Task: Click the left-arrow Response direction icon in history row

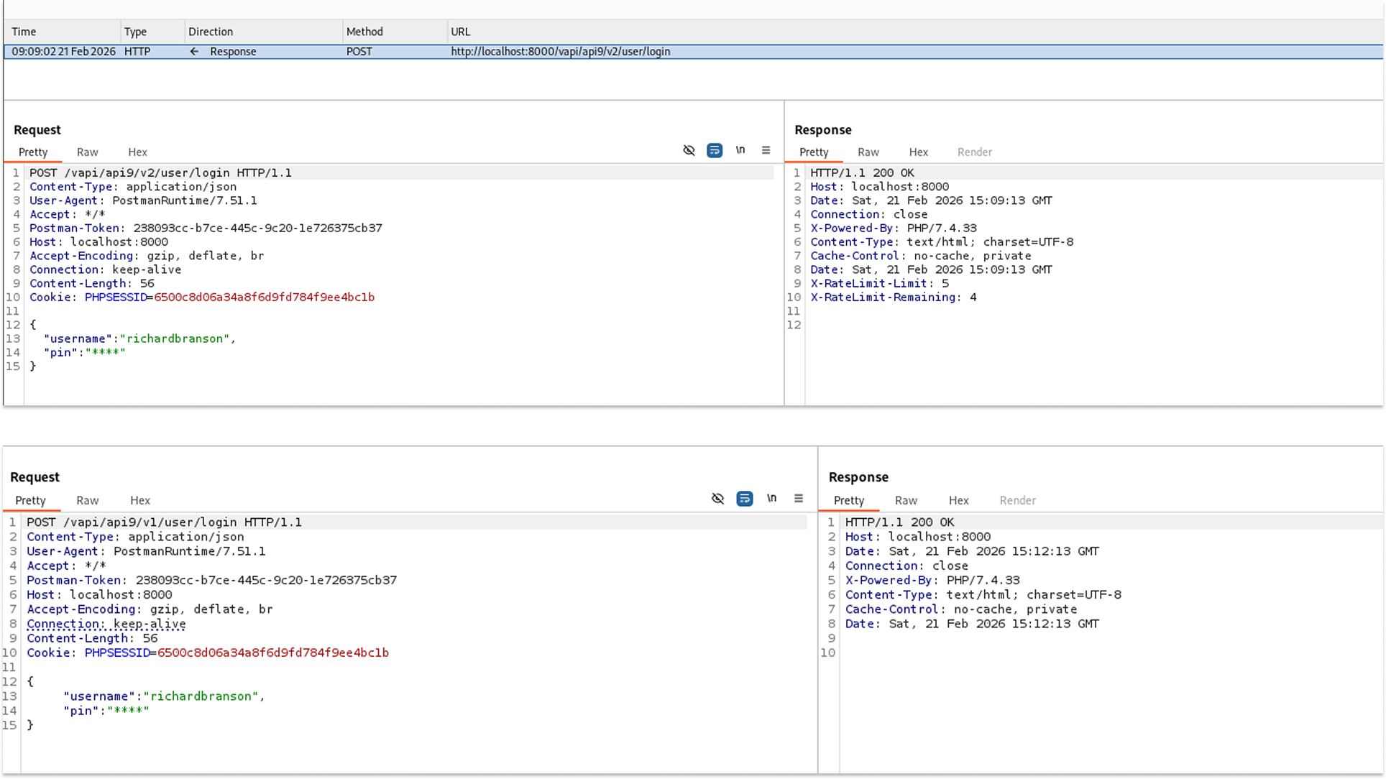Action: (193, 51)
